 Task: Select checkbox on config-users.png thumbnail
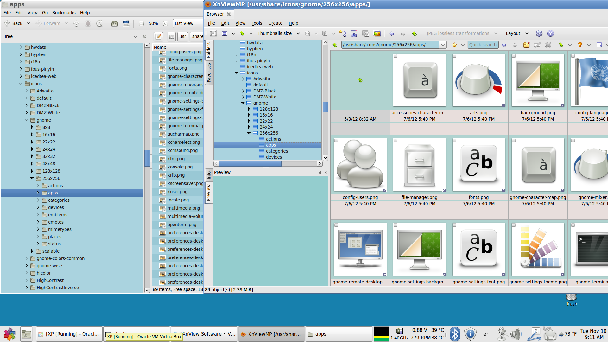pyautogui.click(x=336, y=141)
